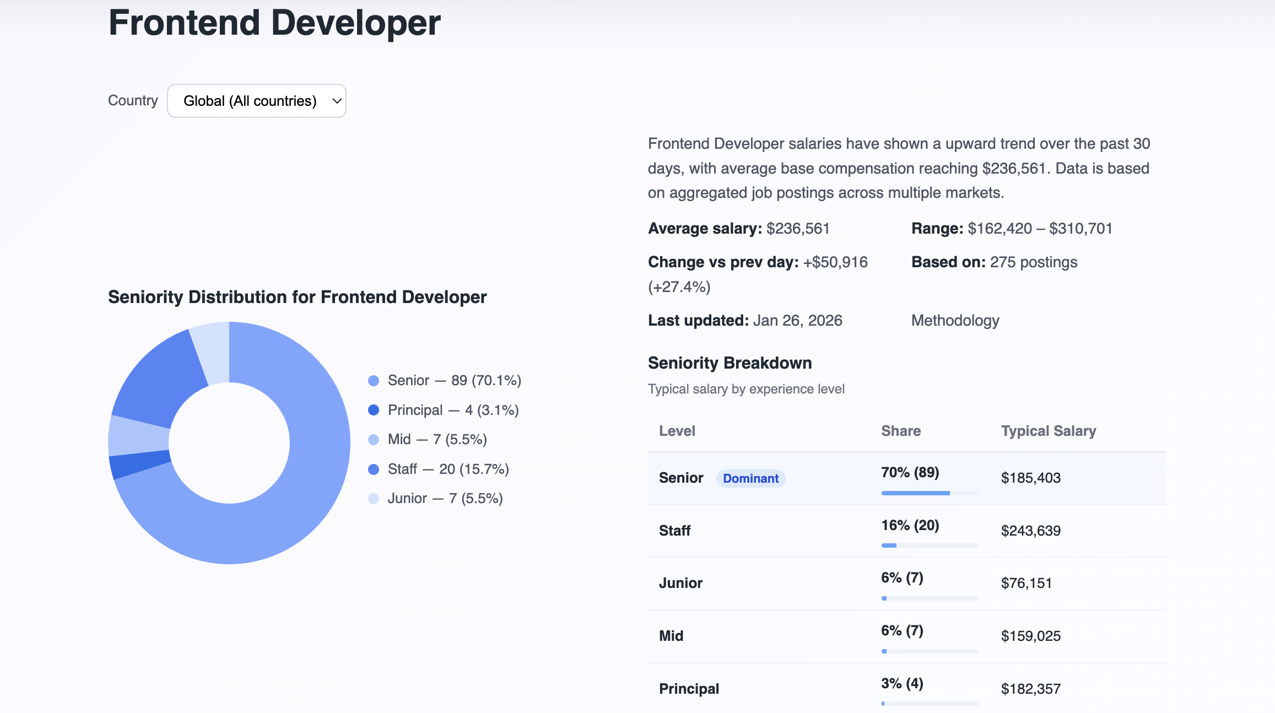1275x713 pixels.
Task: Open the Methodology link
Action: pyautogui.click(x=955, y=320)
